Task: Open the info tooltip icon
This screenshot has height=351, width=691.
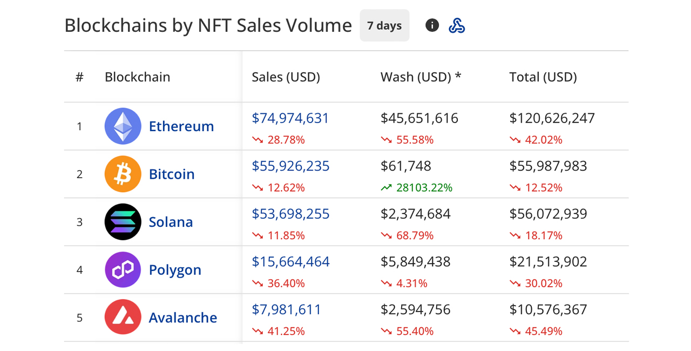Action: click(432, 25)
